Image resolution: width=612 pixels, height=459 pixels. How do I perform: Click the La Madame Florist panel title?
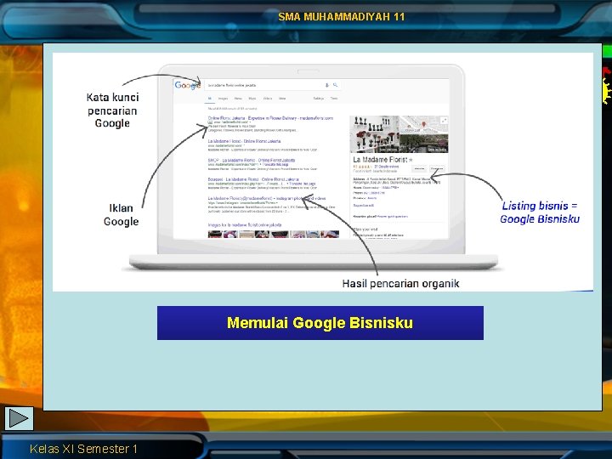coord(380,160)
